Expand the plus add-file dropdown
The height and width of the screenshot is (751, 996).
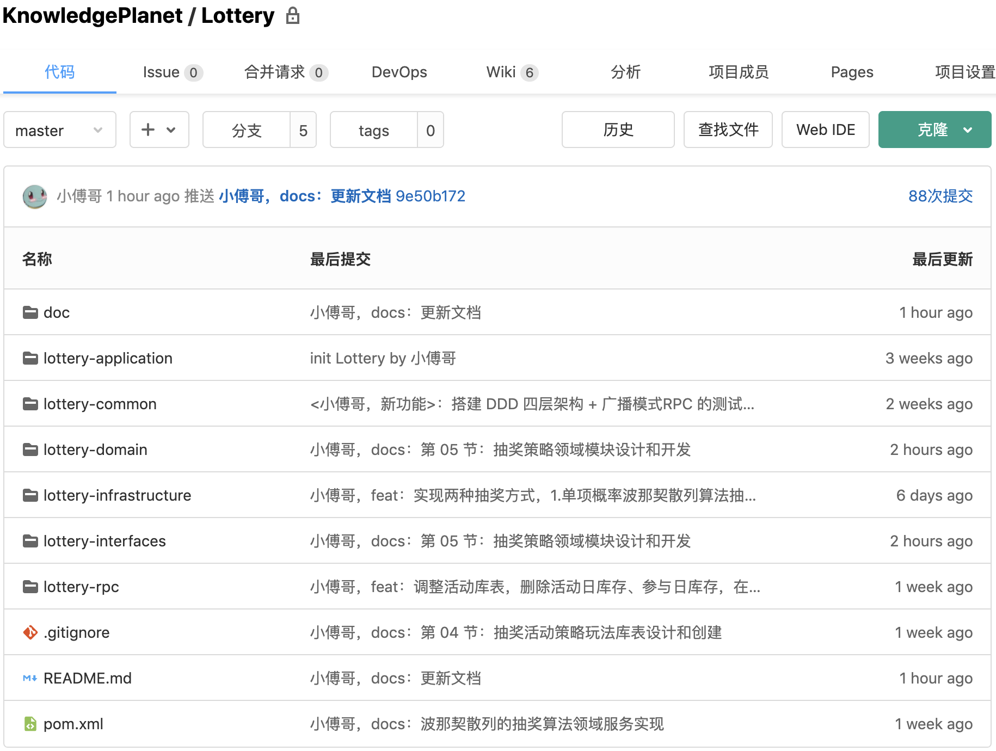(x=159, y=130)
